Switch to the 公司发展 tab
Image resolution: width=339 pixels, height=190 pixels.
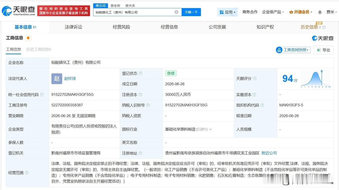pyautogui.click(x=217, y=27)
